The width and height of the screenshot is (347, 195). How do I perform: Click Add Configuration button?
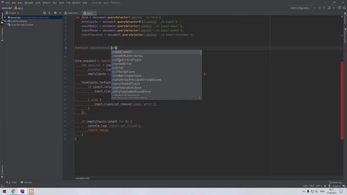coord(300,8)
